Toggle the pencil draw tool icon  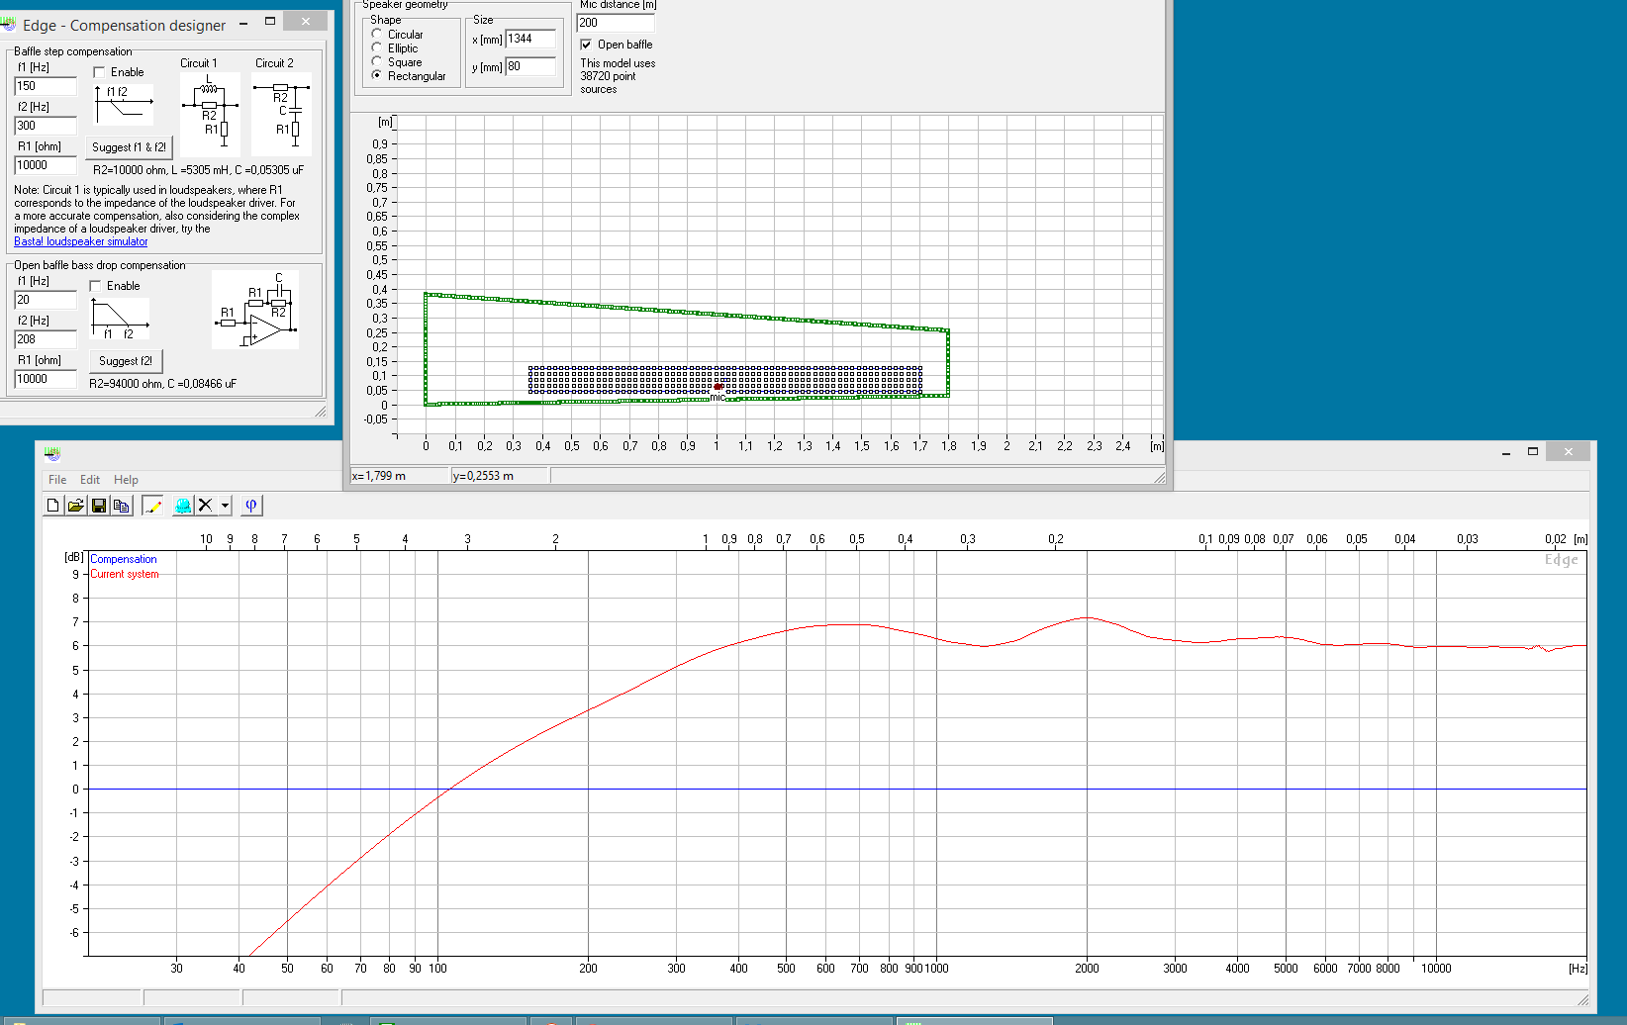click(x=152, y=506)
